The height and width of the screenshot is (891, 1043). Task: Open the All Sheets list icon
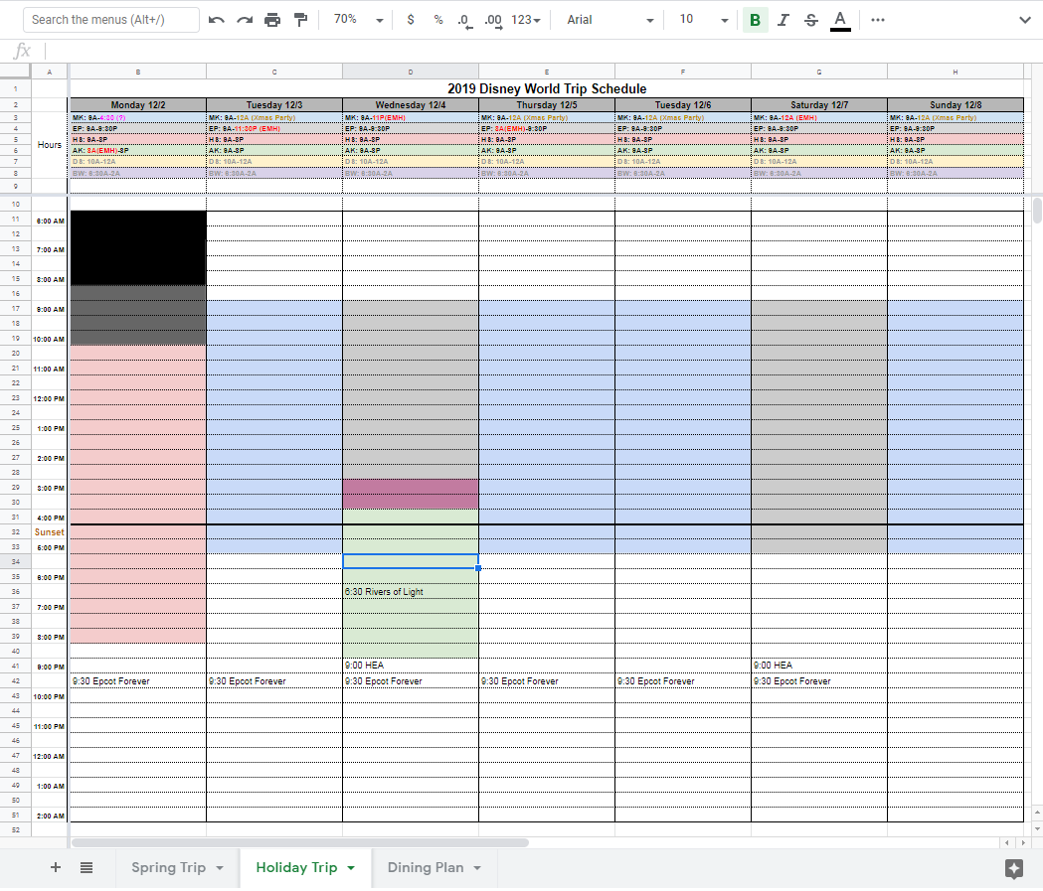[87, 867]
